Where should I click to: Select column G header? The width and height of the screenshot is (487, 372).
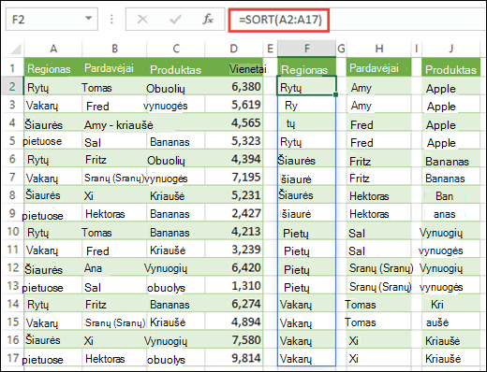[341, 49]
